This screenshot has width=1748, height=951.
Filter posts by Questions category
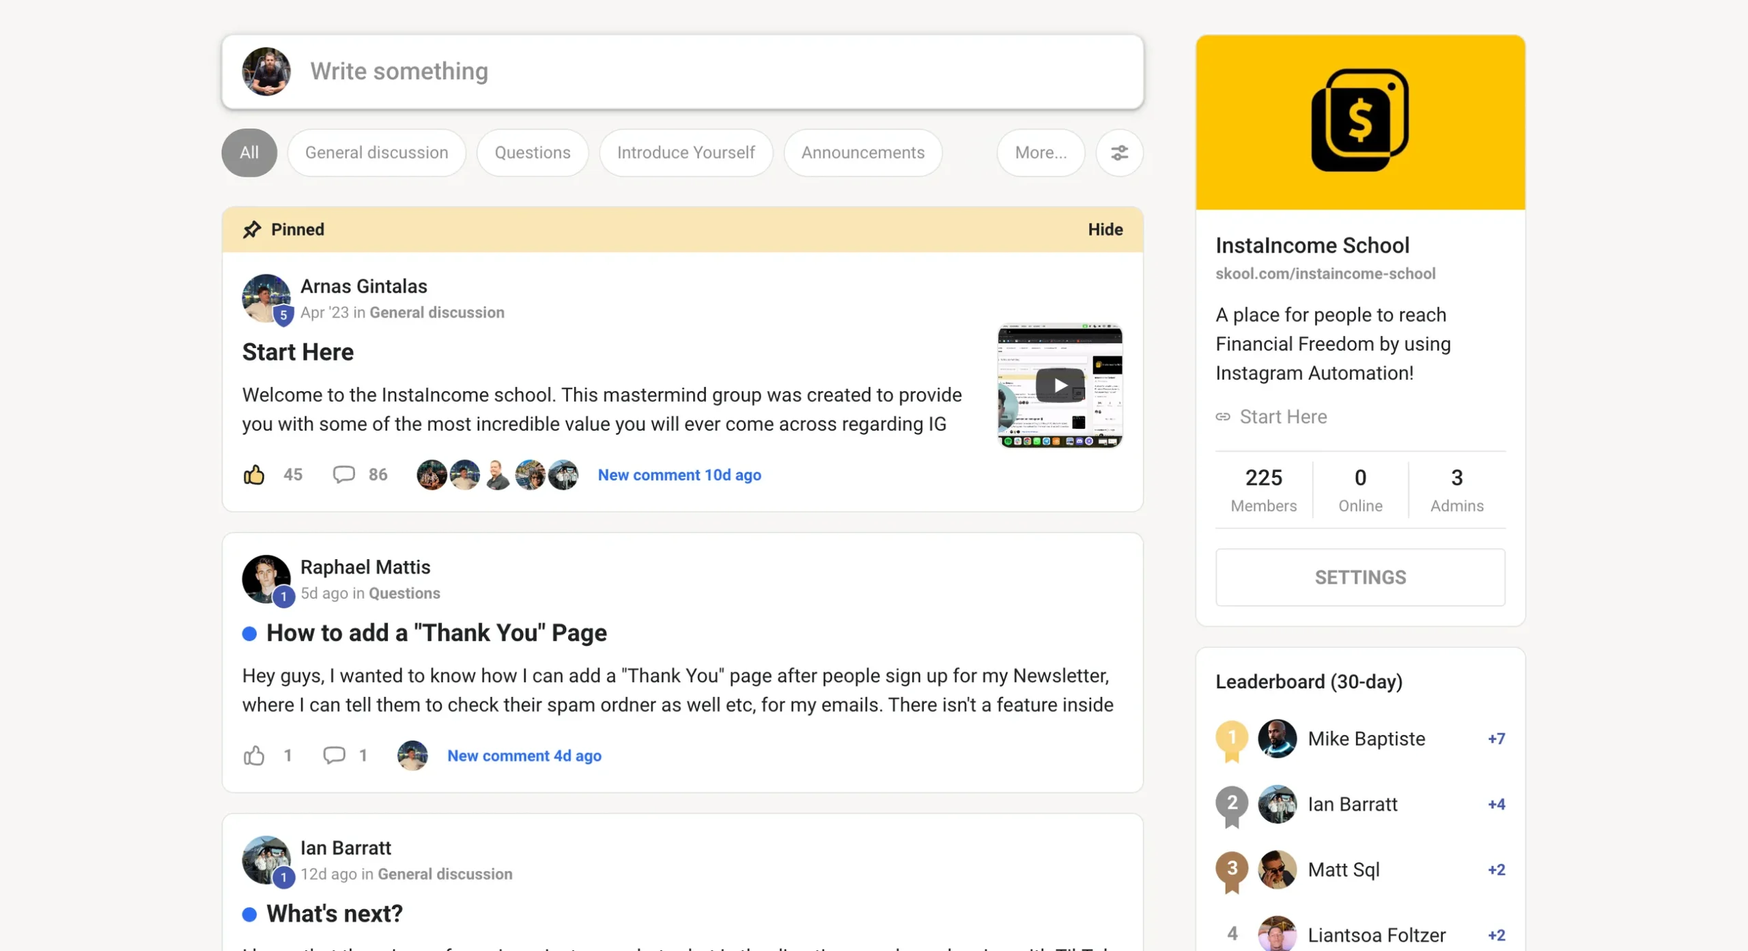click(x=532, y=153)
